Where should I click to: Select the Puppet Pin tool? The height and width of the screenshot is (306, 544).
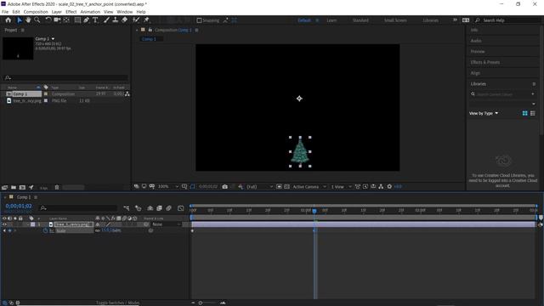tap(146, 20)
